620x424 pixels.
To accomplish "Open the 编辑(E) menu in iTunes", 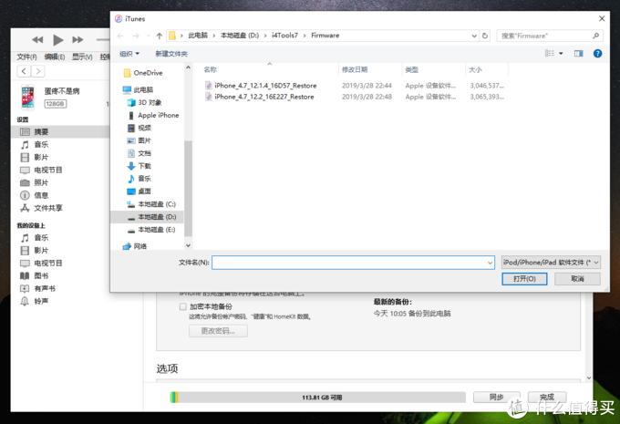I will coord(55,57).
